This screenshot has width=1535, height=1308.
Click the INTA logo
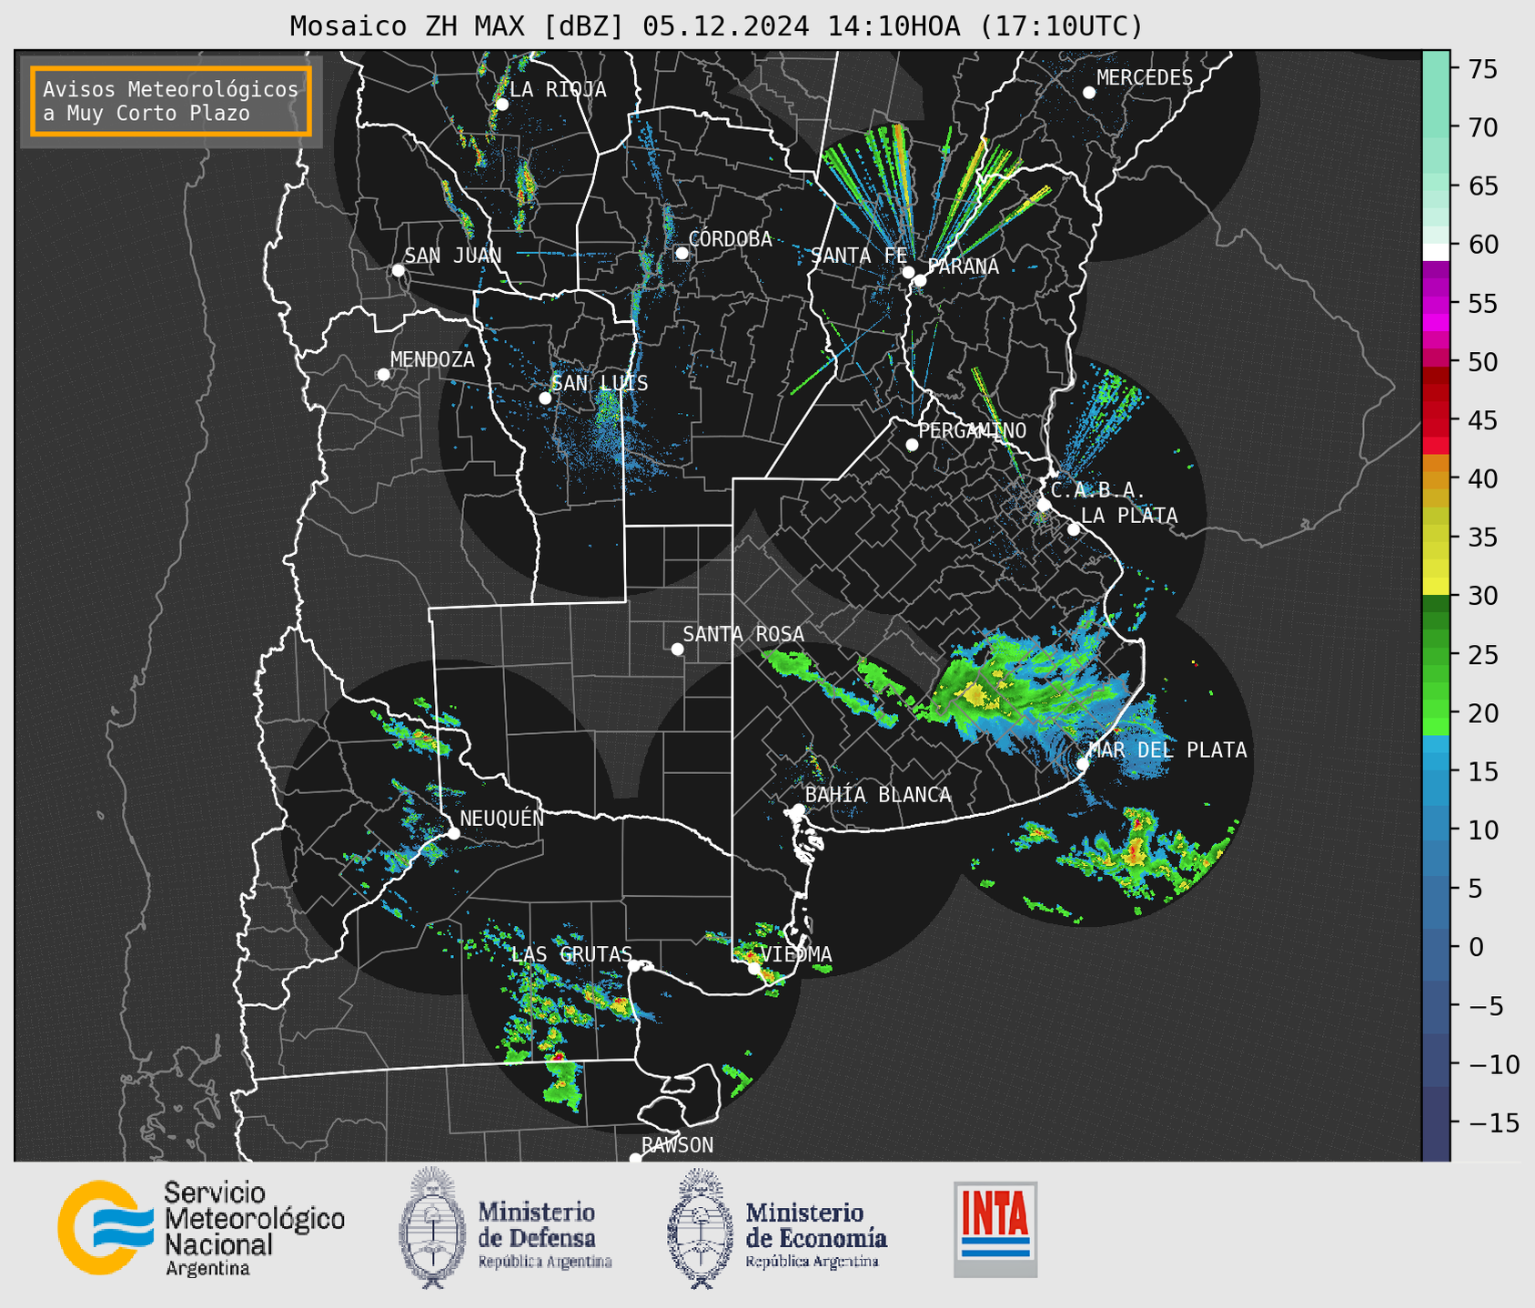[995, 1229]
